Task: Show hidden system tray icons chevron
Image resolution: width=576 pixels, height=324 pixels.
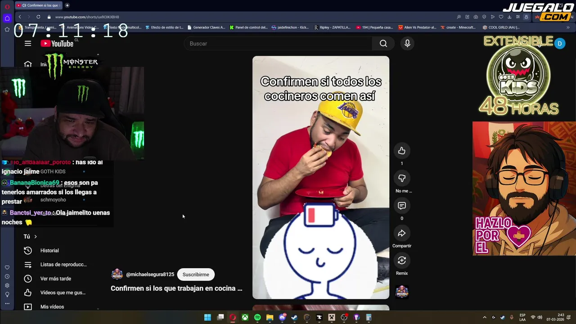Action: (485, 317)
